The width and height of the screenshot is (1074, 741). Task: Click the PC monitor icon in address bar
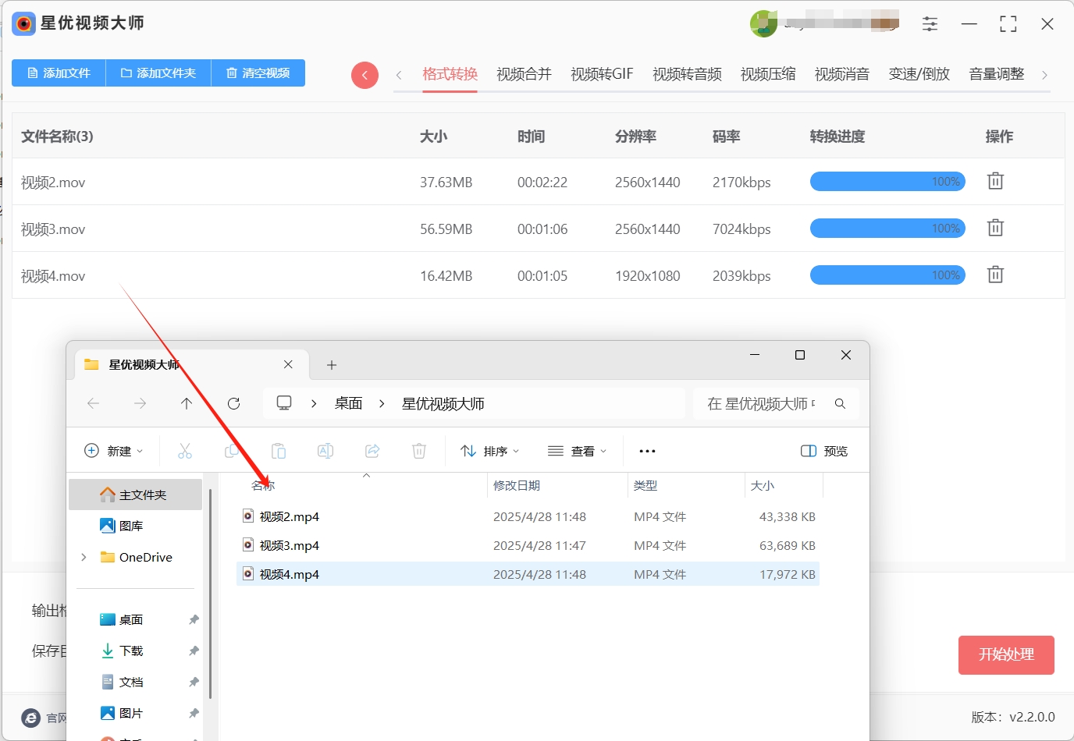pos(284,403)
